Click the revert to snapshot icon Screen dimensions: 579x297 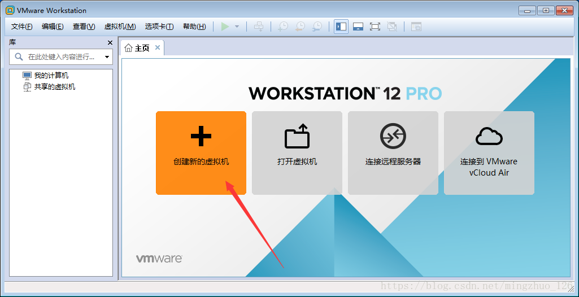[300, 27]
